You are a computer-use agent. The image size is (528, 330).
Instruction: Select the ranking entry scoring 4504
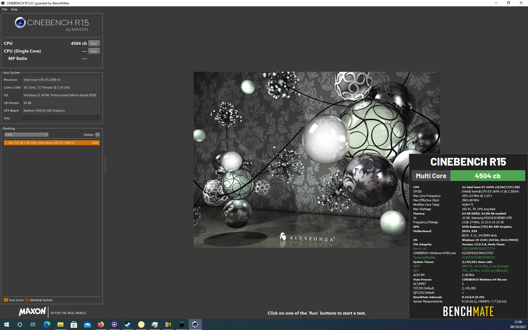coord(52,143)
